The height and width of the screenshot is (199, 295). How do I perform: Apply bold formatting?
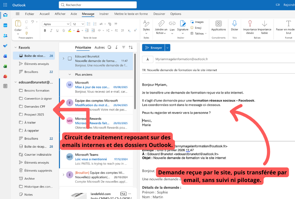(45, 31)
